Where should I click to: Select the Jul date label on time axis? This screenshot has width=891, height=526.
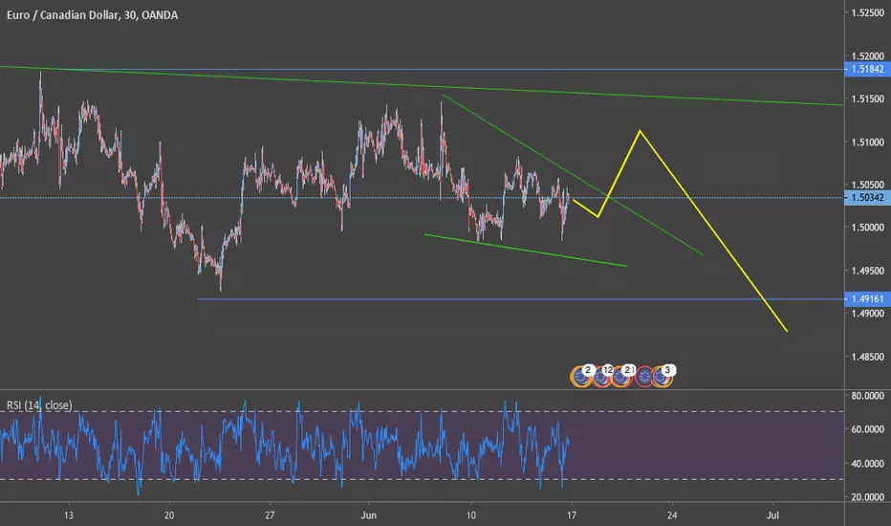pyautogui.click(x=772, y=515)
